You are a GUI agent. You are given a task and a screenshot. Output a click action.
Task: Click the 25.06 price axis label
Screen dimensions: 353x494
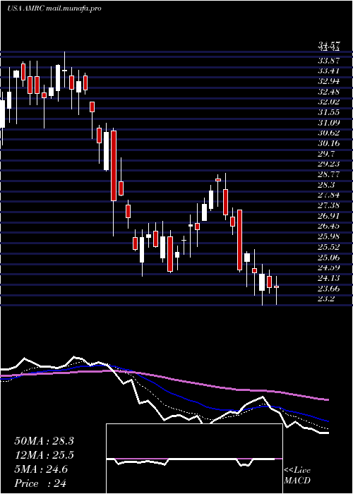(x=328, y=257)
